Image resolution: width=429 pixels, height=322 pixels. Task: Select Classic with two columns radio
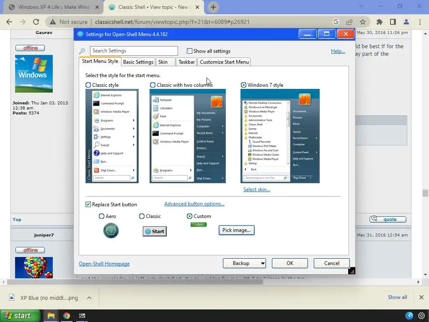[x=152, y=85]
